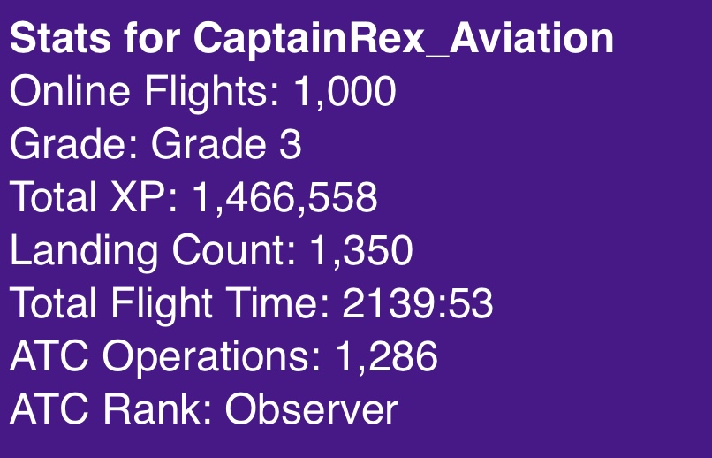This screenshot has height=458, width=712.
Task: Select the 1,466,558 XP value
Action: [284, 198]
